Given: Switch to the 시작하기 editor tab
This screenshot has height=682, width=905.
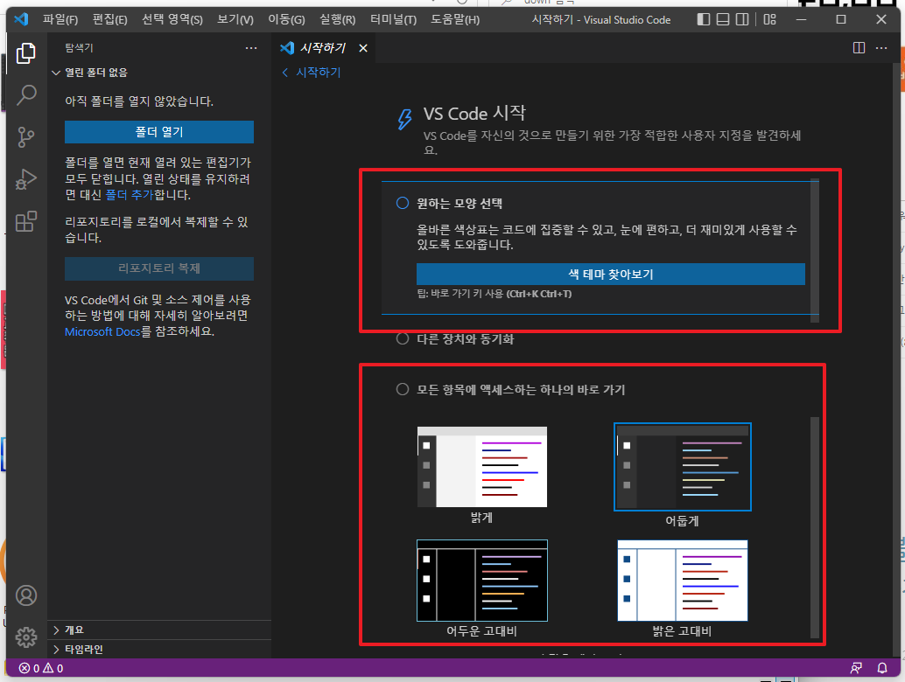Looking at the screenshot, I should (323, 48).
